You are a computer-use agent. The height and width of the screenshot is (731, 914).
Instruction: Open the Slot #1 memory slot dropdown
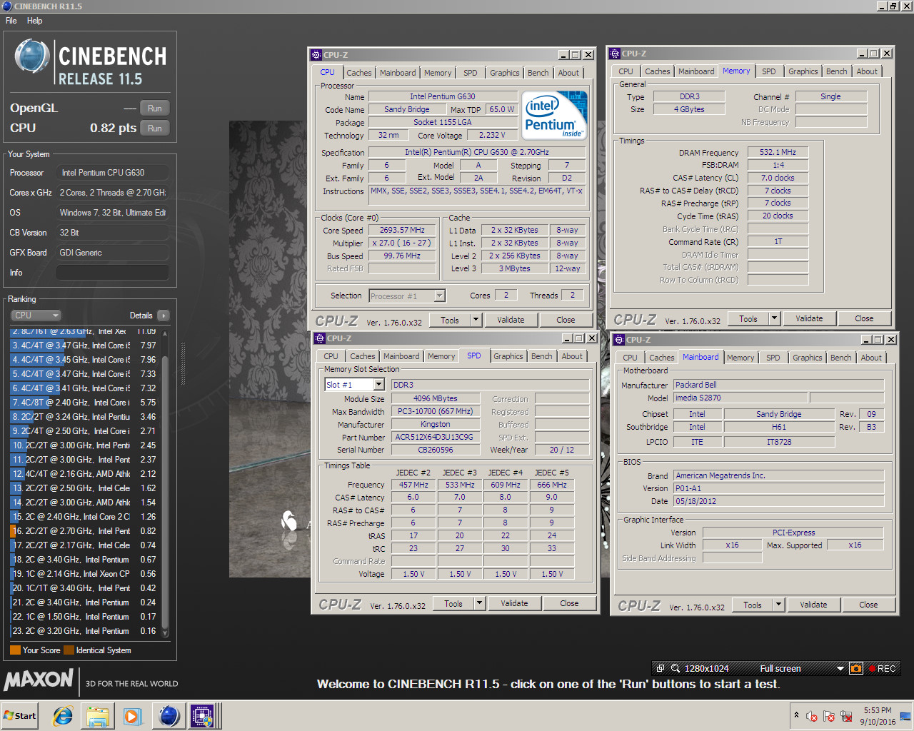[379, 385]
